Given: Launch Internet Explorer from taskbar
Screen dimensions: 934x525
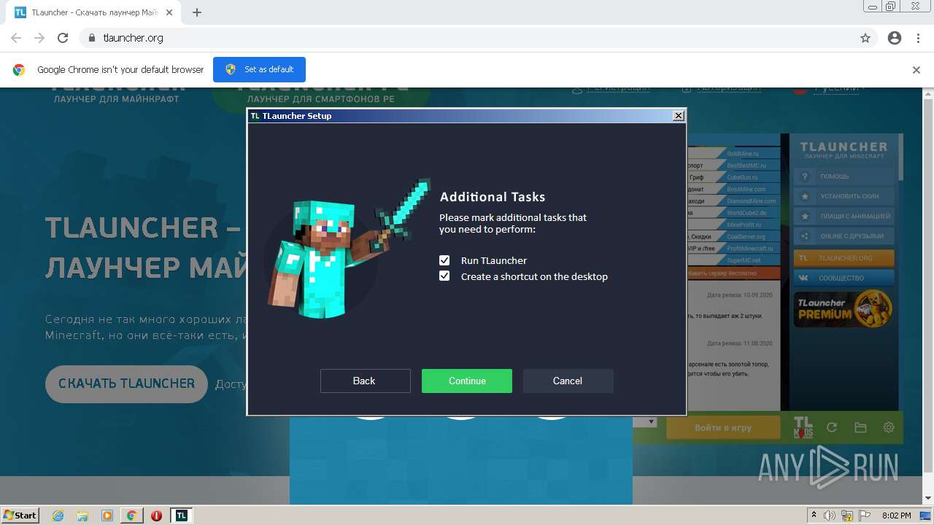Looking at the screenshot, I should pos(58,516).
